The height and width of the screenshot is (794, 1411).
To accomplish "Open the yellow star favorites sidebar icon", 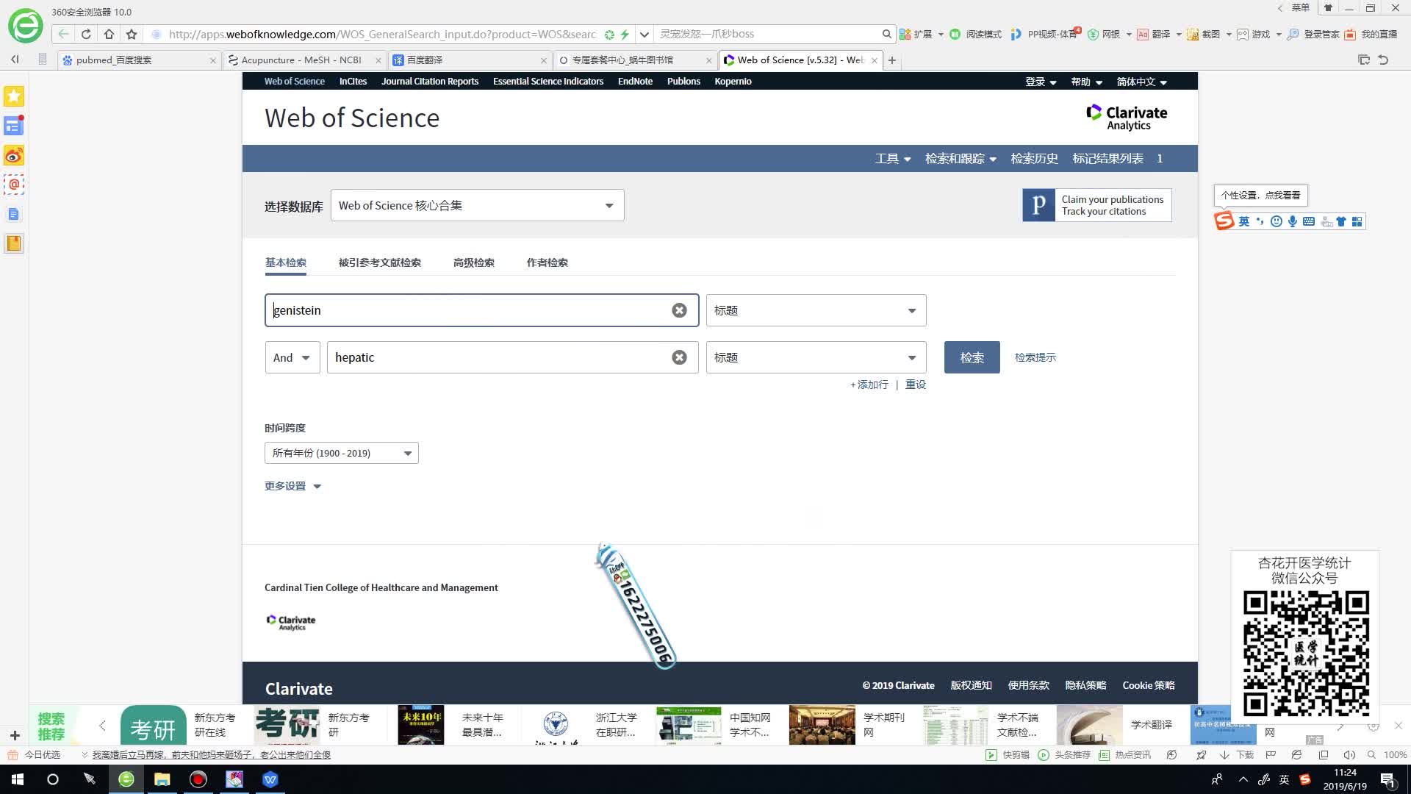I will [x=13, y=96].
